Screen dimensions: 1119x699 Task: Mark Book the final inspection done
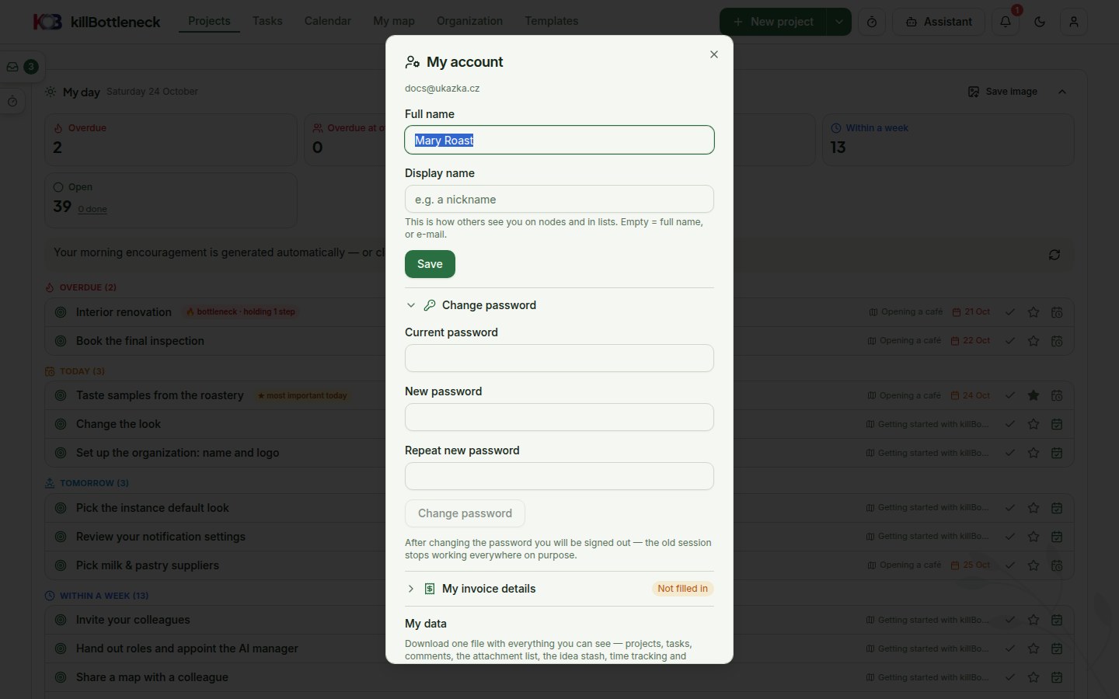(1010, 341)
